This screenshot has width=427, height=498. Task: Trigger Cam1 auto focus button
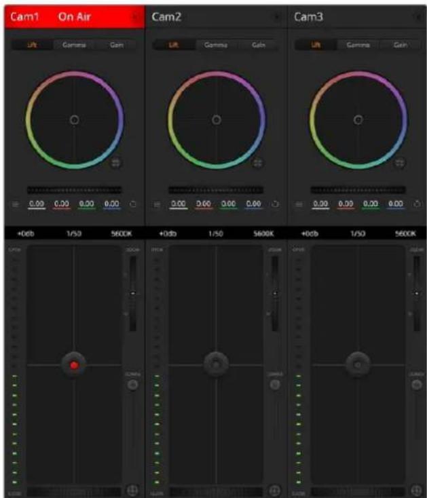(x=132, y=490)
